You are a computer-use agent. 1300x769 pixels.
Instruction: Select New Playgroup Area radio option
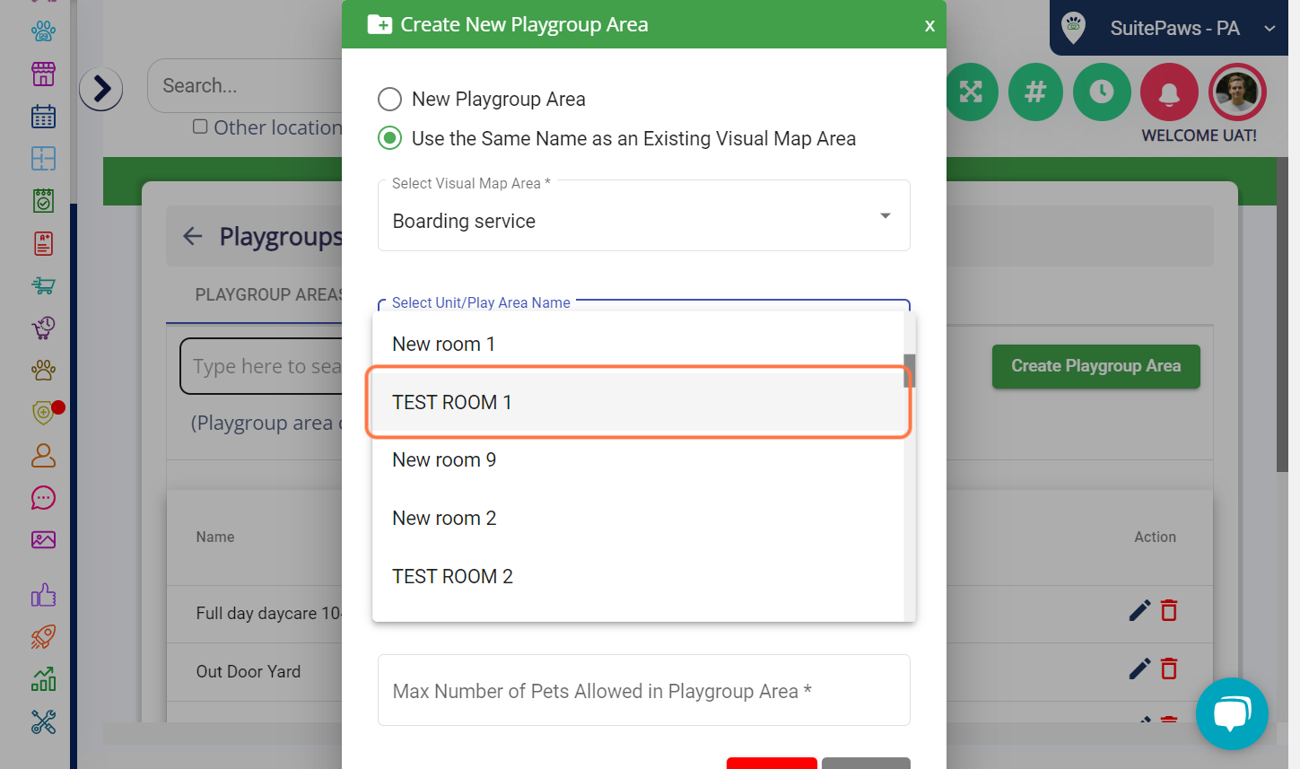(x=389, y=99)
